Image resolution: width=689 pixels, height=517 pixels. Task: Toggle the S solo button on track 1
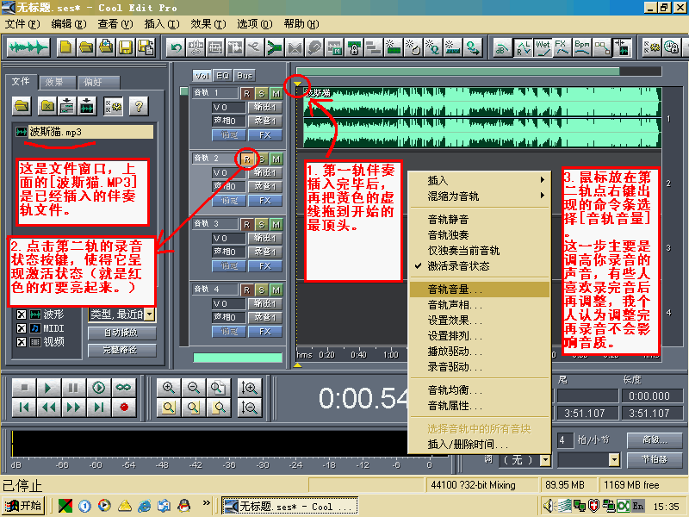point(262,94)
